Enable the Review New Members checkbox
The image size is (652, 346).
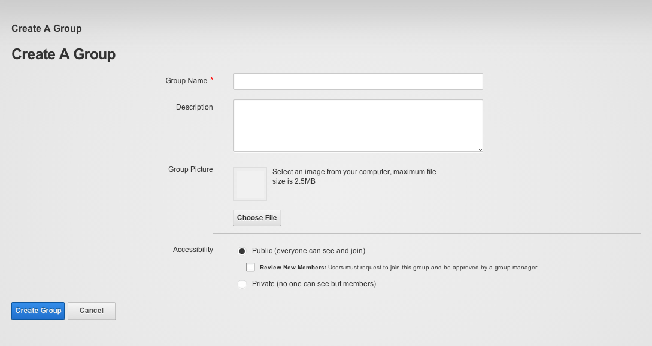click(x=250, y=267)
